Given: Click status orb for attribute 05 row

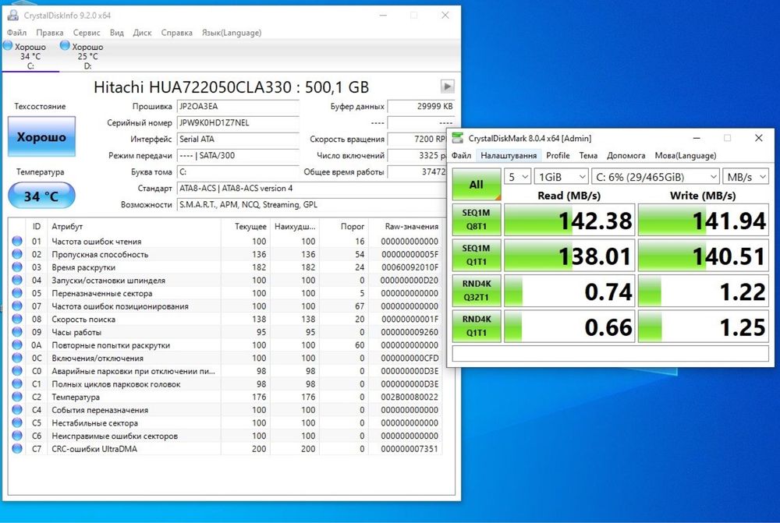Looking at the screenshot, I should click(x=17, y=293).
